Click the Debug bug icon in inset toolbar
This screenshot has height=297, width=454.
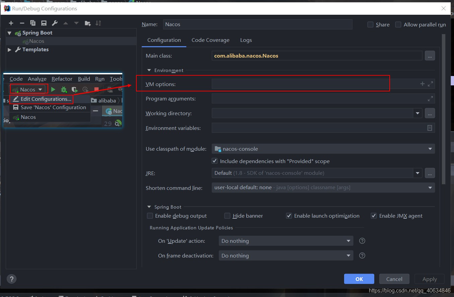tap(64, 89)
